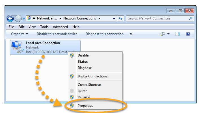Click the change view icon
The image size is (203, 113).
162,34
